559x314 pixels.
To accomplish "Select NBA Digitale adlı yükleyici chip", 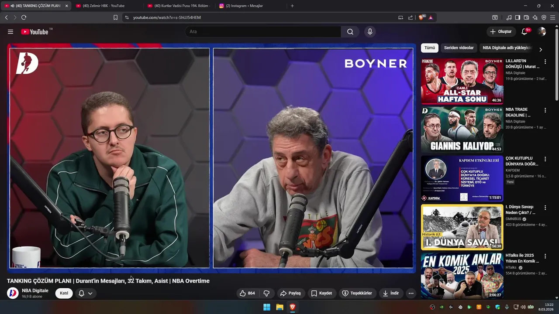I will (507, 48).
